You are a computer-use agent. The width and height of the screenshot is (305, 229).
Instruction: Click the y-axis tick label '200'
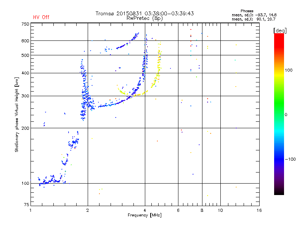click(x=25, y=128)
